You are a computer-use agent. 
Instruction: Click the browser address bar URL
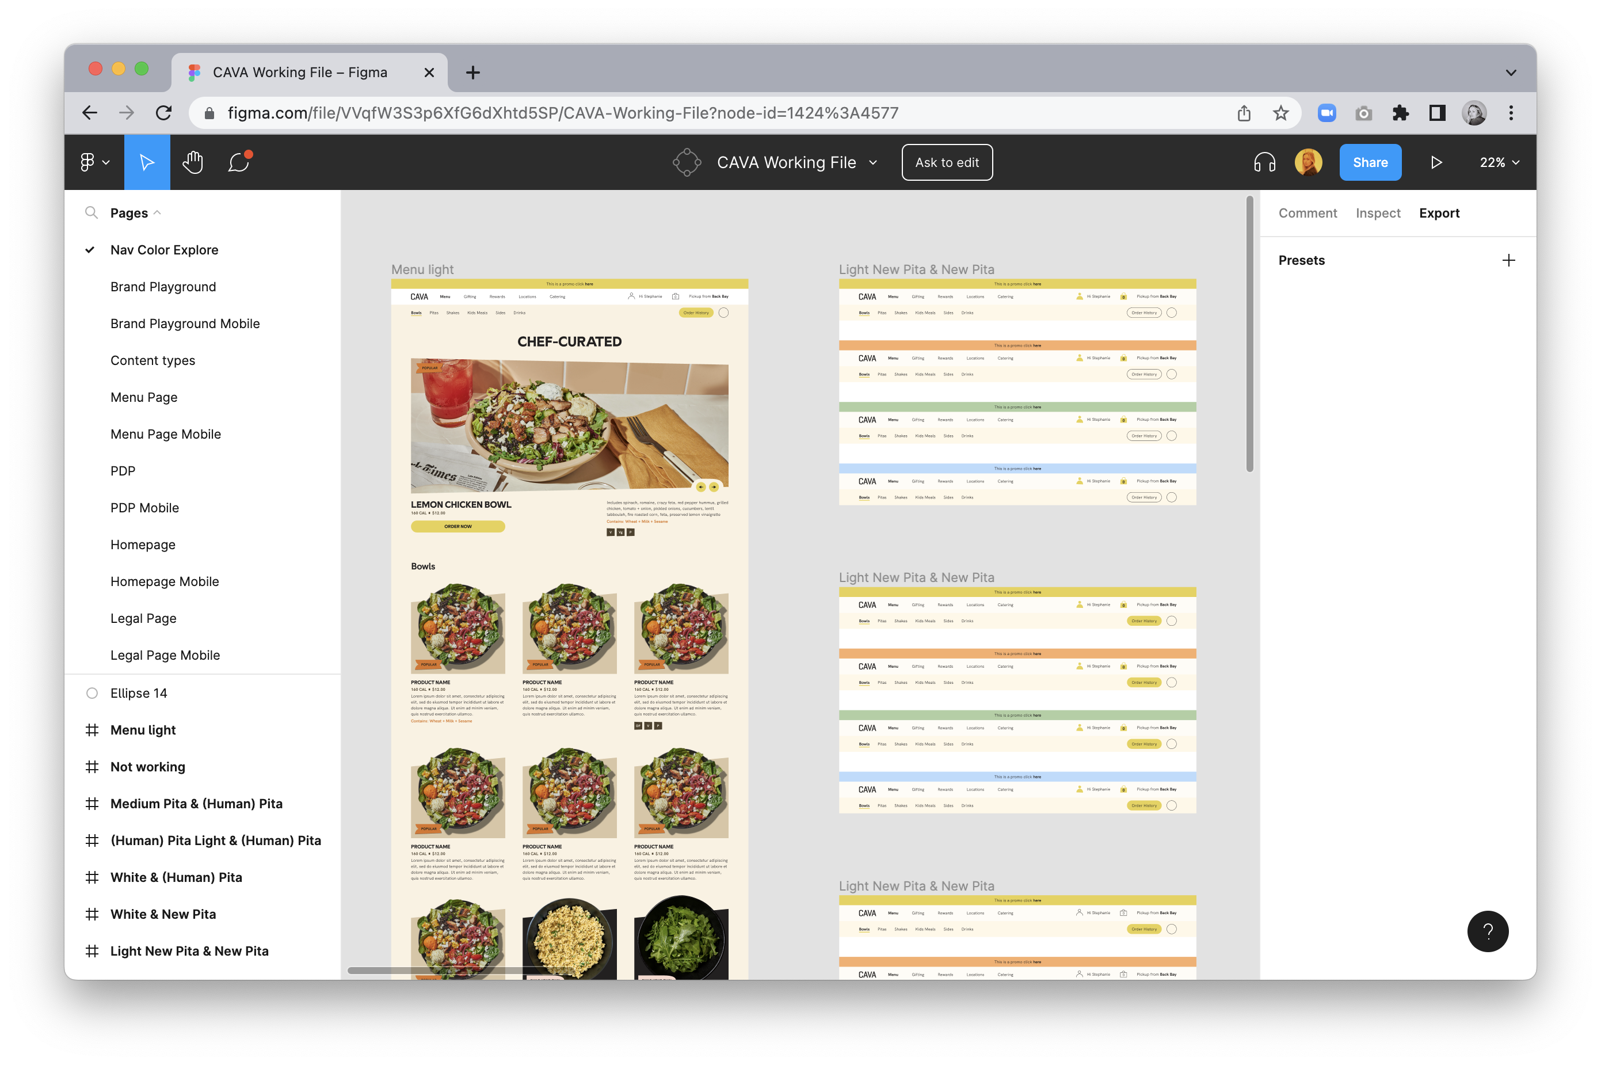click(562, 113)
